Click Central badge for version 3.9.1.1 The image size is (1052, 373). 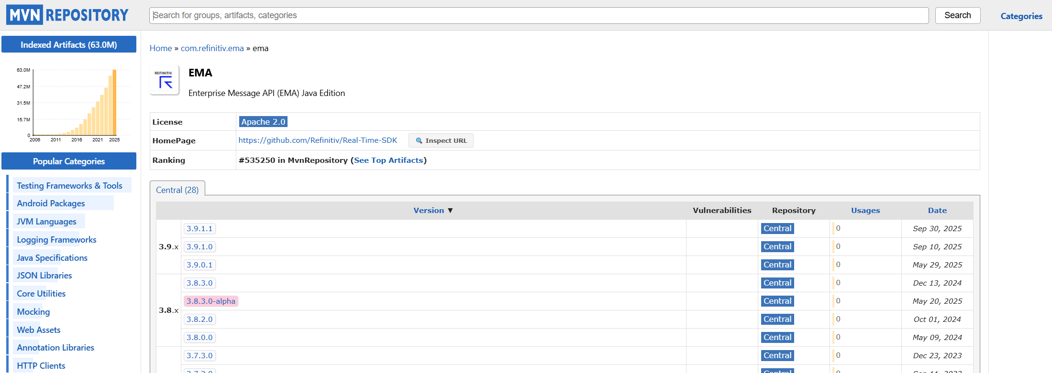click(777, 229)
